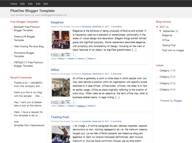
Task: Click BlogThis icon under the Office post
Action: 56,102
